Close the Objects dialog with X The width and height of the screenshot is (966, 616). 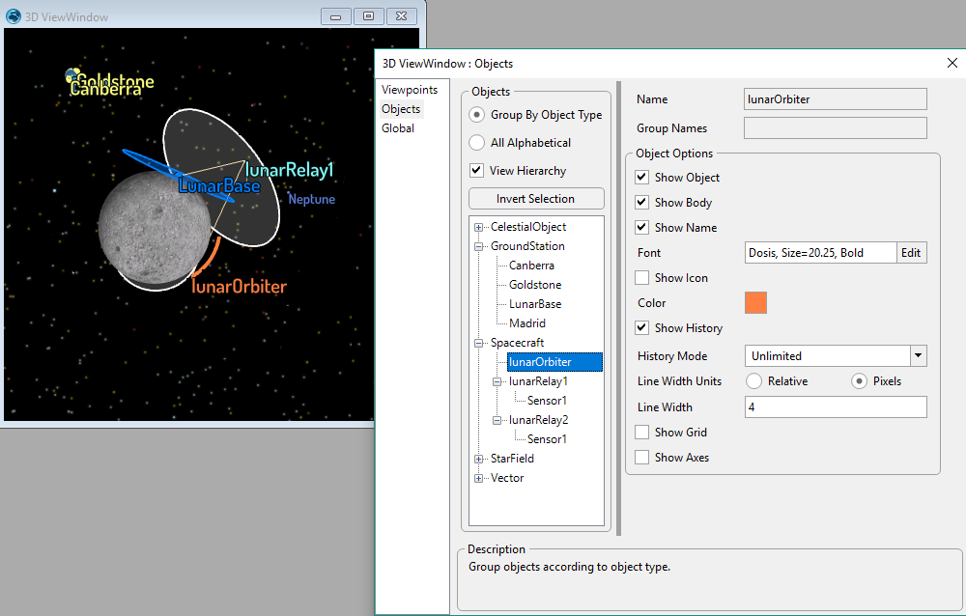click(x=952, y=63)
